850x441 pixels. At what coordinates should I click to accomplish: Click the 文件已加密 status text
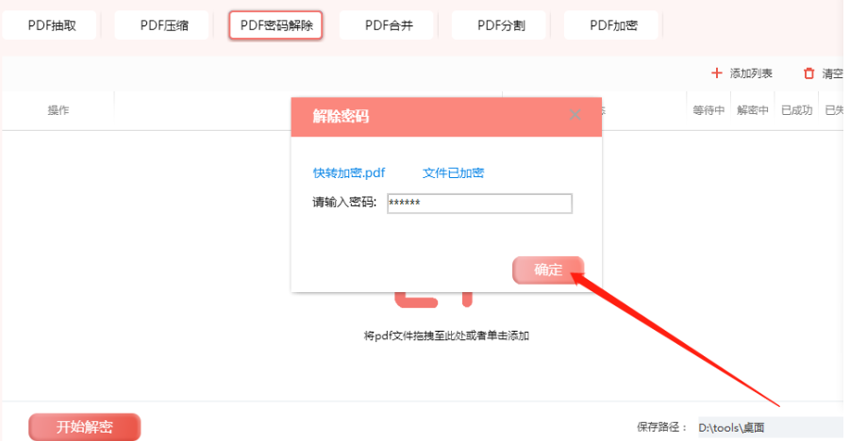click(453, 172)
